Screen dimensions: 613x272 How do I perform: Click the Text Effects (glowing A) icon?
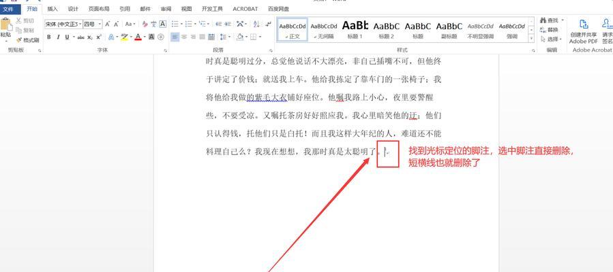tap(111, 37)
